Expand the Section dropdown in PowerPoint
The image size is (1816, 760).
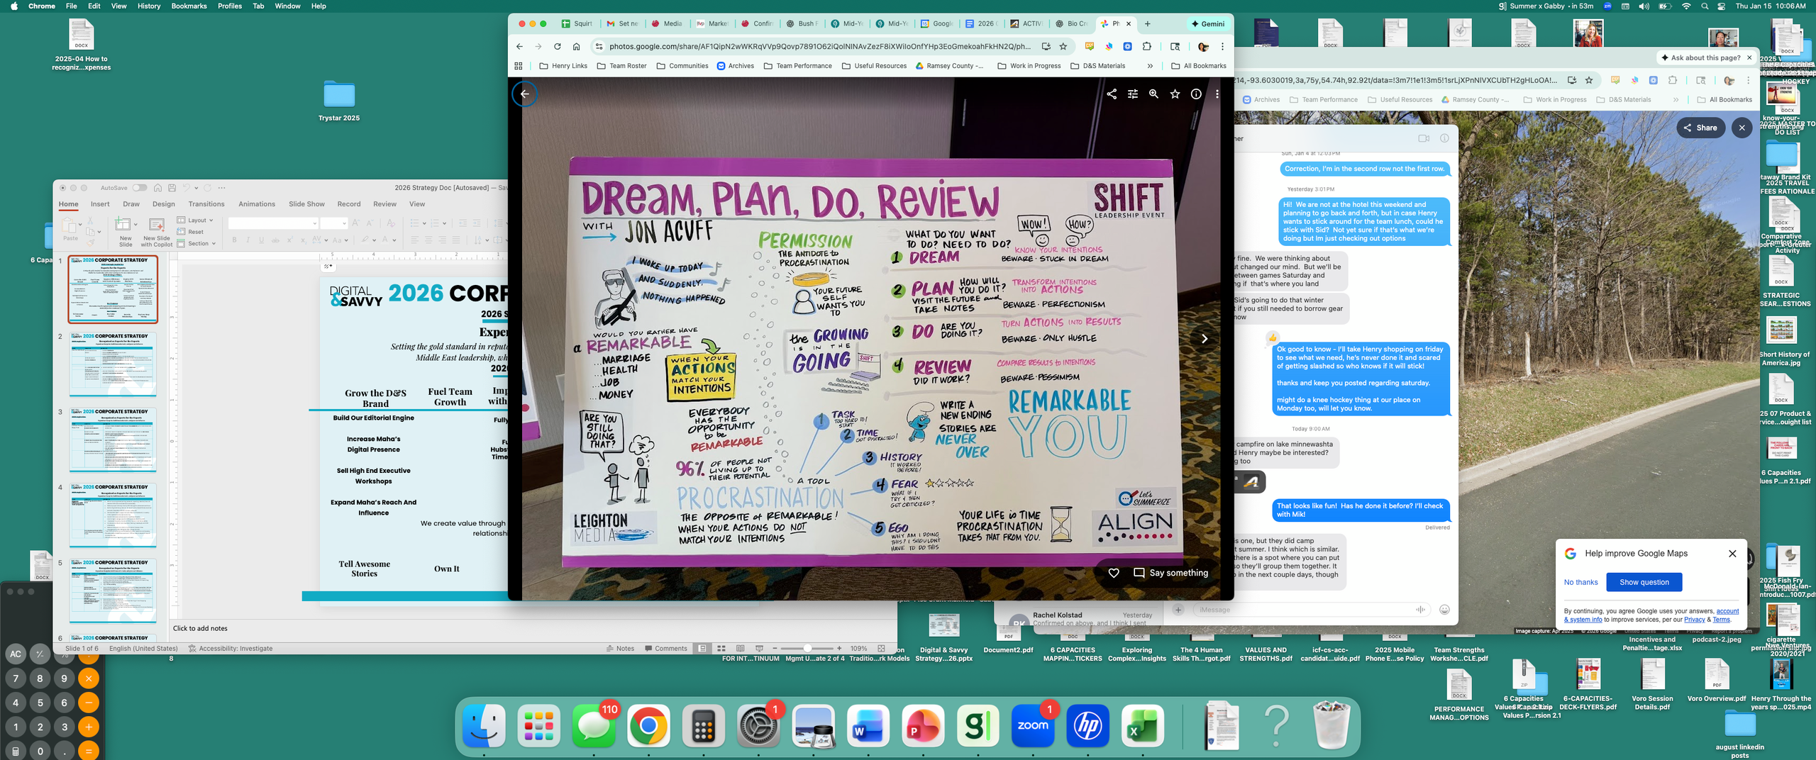(196, 244)
